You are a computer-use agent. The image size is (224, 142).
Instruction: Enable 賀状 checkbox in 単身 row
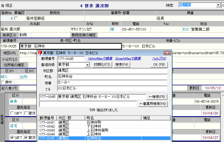[x=26, y=113]
